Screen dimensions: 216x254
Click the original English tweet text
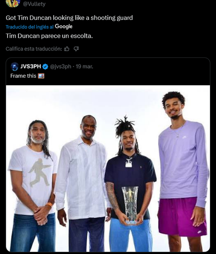[69, 18]
